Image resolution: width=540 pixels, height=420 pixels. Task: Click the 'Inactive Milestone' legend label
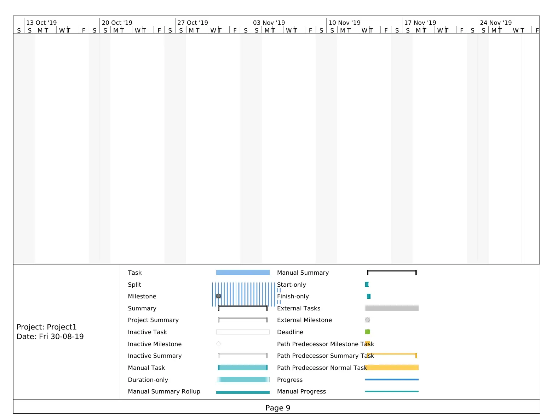coord(155,344)
